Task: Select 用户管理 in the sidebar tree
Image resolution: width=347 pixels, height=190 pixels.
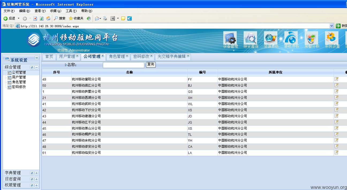Action: coord(19,77)
